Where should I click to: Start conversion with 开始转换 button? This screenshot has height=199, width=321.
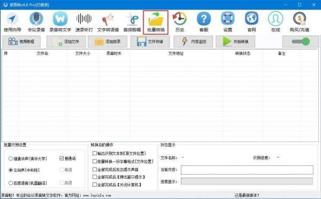pos(235,42)
